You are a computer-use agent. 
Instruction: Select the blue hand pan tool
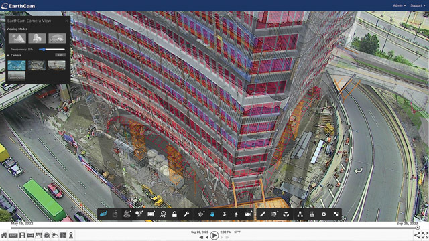(x=212, y=214)
